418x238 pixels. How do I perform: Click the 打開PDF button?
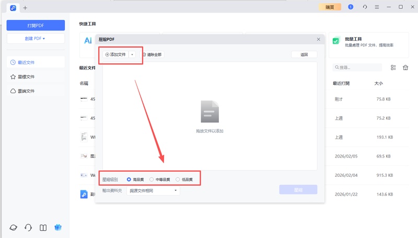tap(36, 25)
